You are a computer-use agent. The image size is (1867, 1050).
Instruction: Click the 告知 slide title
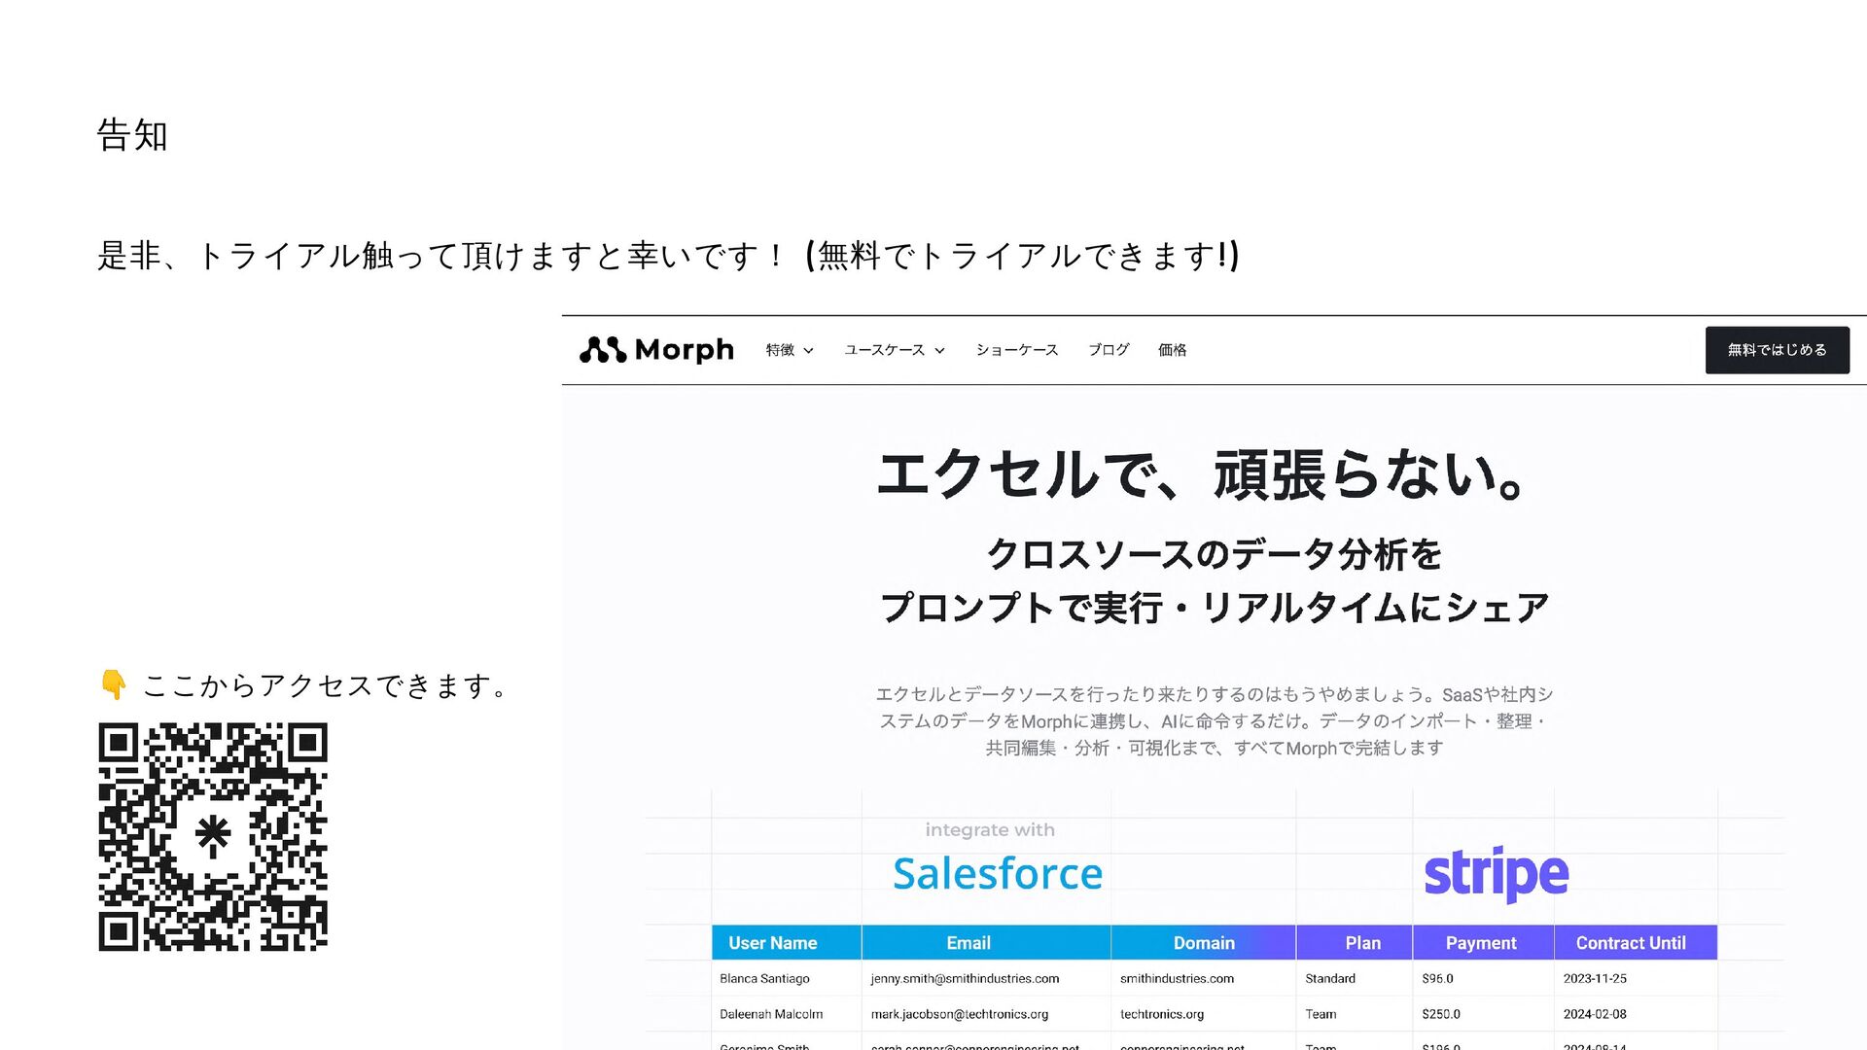tap(133, 135)
